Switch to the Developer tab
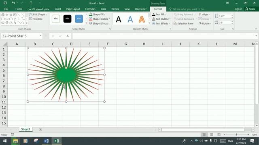Image resolution: width=259 pixels, height=145 pixels. click(141, 9)
